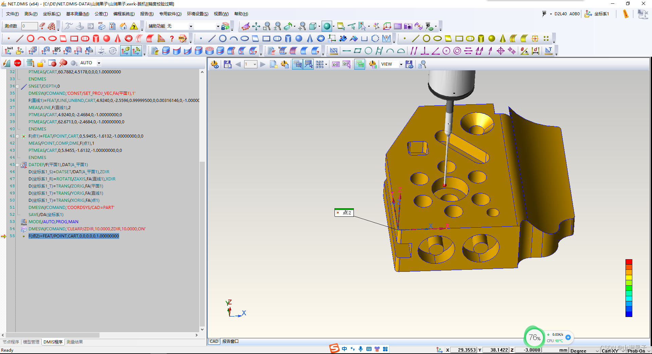The width and height of the screenshot is (652, 354).
Task: Click the 点2 feature label
Action: (344, 213)
